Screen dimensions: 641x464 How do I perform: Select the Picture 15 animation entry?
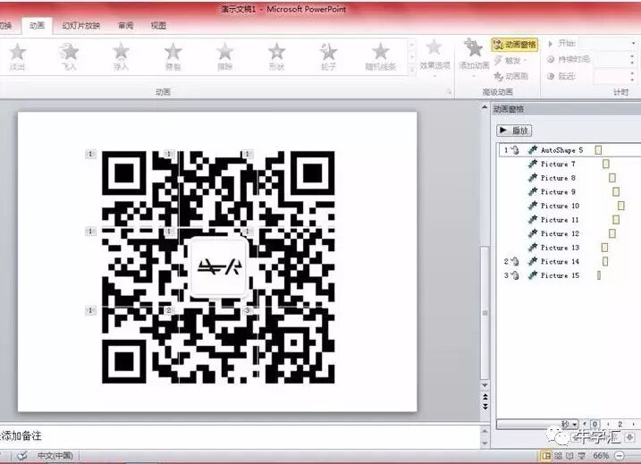[569, 275]
